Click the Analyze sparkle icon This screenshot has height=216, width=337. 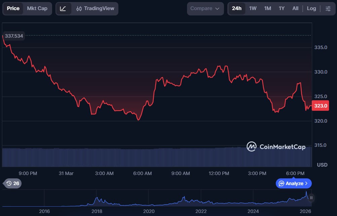pos(282,183)
